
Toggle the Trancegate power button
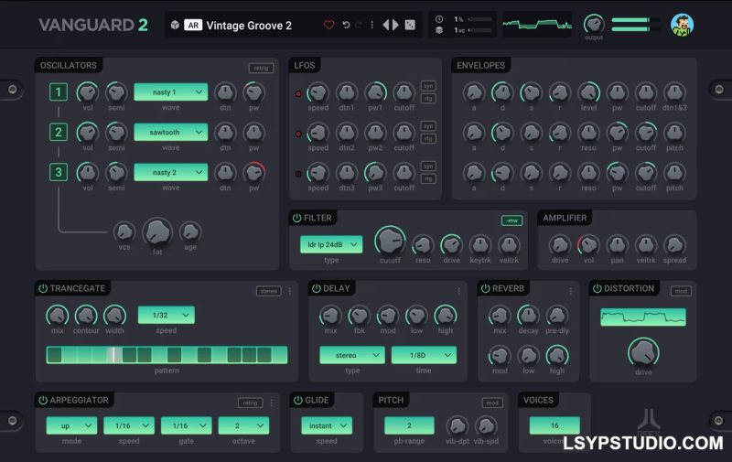click(x=43, y=288)
